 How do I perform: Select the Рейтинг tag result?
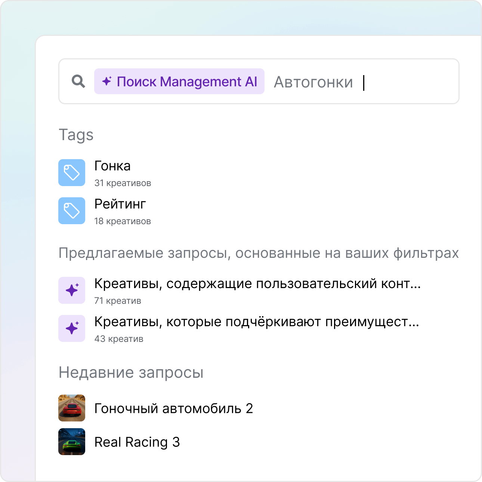click(x=120, y=204)
